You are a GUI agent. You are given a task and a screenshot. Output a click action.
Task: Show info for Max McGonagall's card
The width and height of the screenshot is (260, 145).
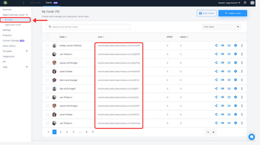[x=235, y=88]
